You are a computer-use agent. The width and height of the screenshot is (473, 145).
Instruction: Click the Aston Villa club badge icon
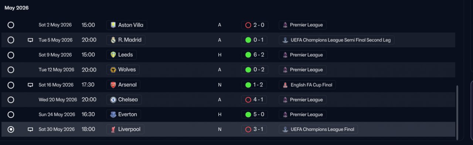113,25
